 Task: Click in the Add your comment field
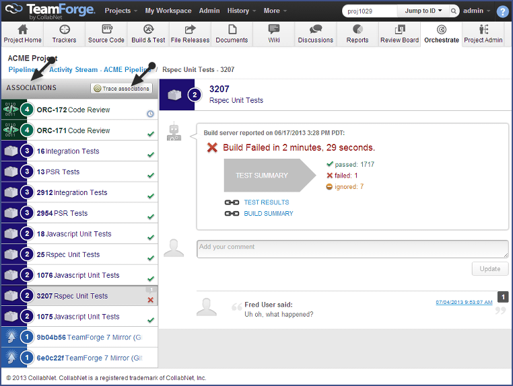tap(352, 249)
